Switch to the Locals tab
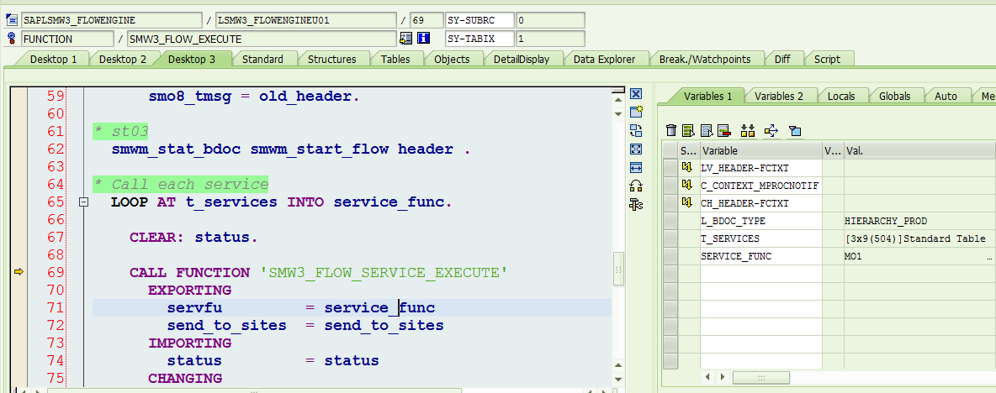The height and width of the screenshot is (393, 996). (x=841, y=97)
